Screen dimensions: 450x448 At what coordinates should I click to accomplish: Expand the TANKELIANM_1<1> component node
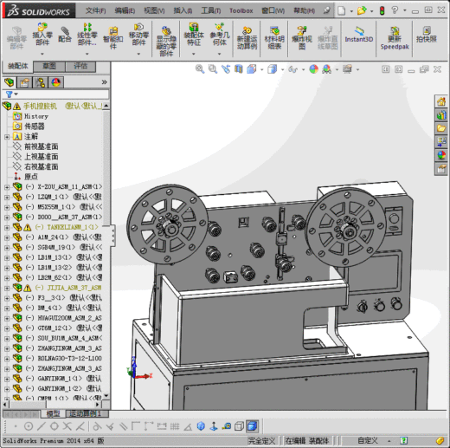(7, 227)
